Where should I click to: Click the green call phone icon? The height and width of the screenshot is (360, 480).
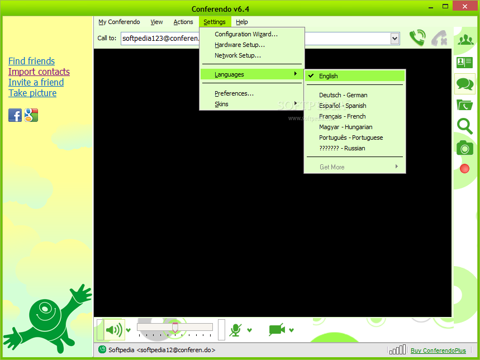tap(417, 38)
